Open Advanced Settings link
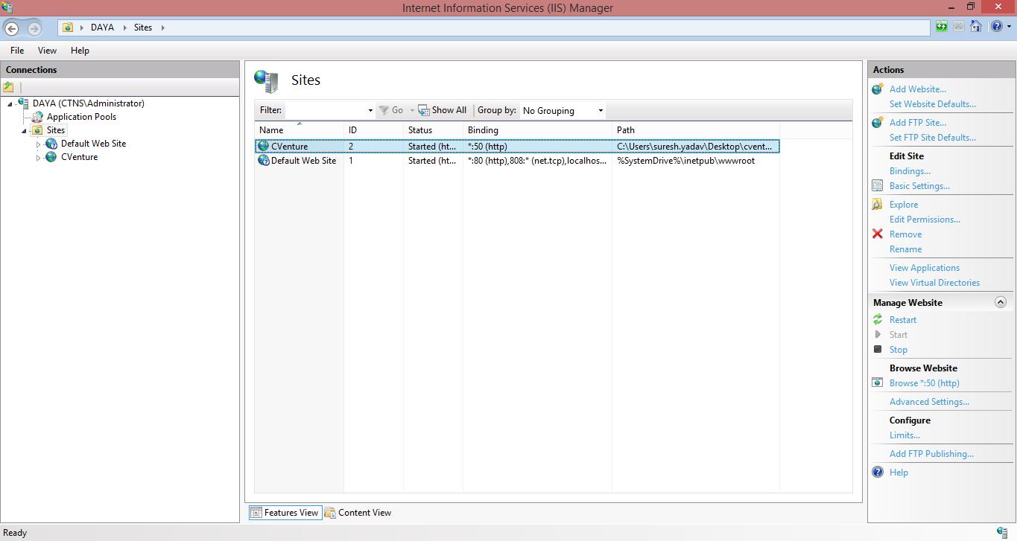The height and width of the screenshot is (541, 1017). pyautogui.click(x=929, y=402)
